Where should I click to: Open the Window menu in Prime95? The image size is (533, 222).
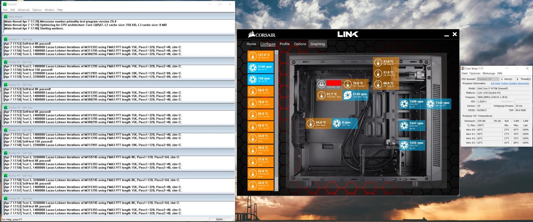point(49,10)
